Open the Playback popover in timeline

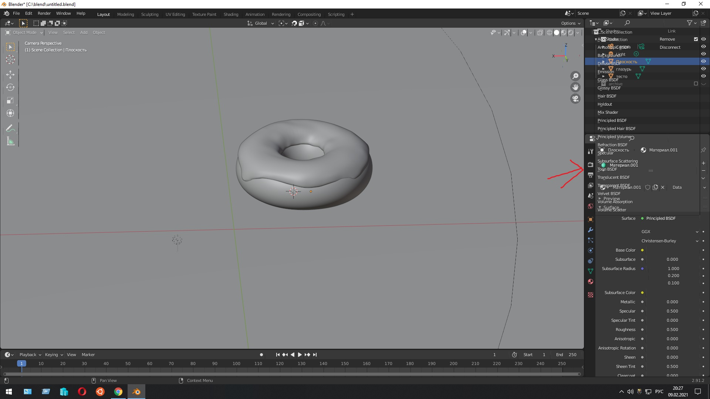coord(30,355)
